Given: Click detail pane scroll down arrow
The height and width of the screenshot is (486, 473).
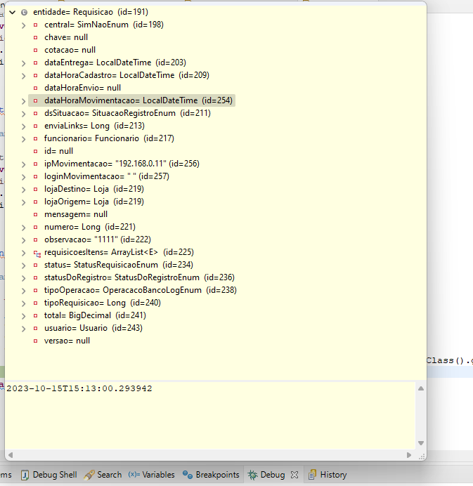Looking at the screenshot, I should tap(421, 443).
